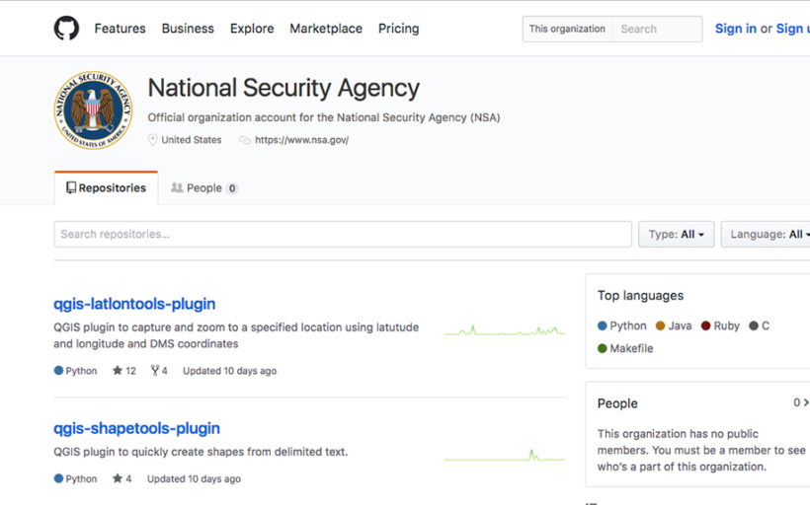Filter by Python in Top languages
The image size is (810, 505).
click(622, 325)
